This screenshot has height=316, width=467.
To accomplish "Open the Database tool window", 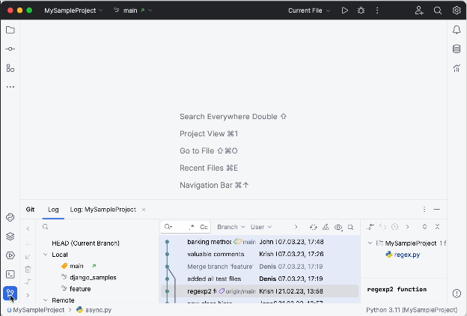I will click(x=457, y=49).
